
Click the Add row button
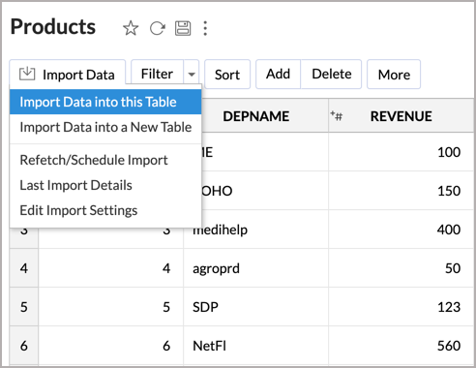(278, 75)
